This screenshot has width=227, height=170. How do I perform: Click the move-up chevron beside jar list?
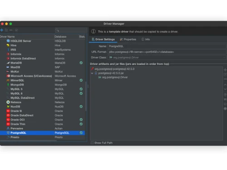(225, 85)
